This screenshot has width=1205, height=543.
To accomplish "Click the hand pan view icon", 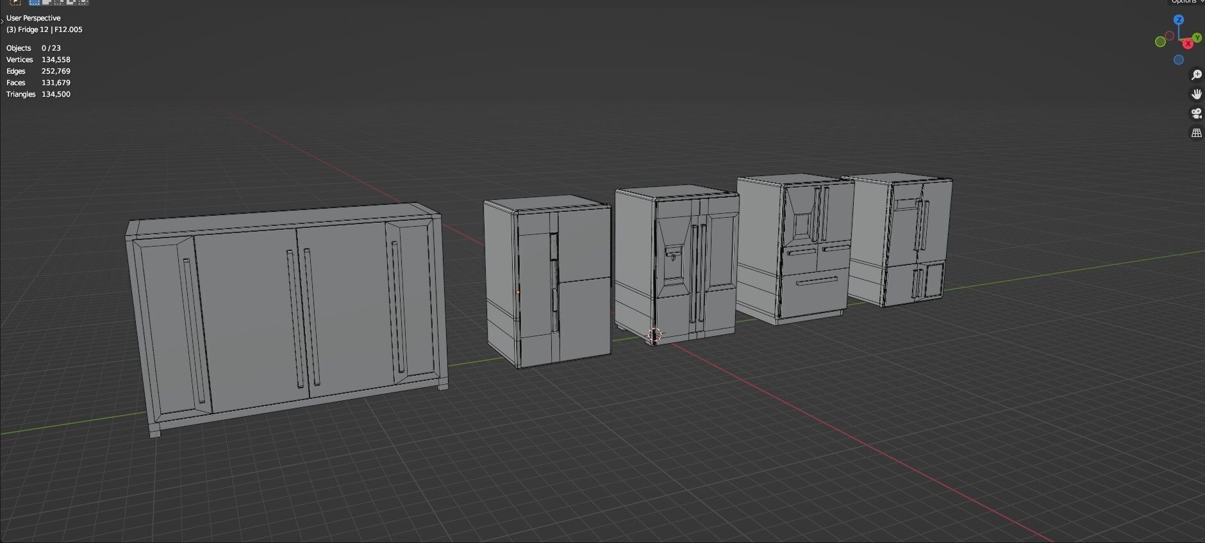I will click(x=1196, y=94).
